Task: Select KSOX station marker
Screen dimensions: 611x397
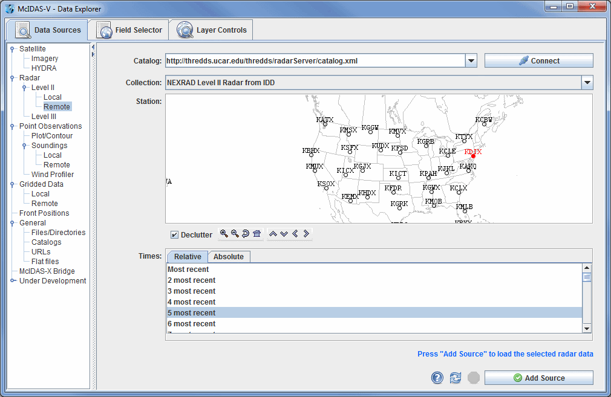Action: [x=326, y=189]
